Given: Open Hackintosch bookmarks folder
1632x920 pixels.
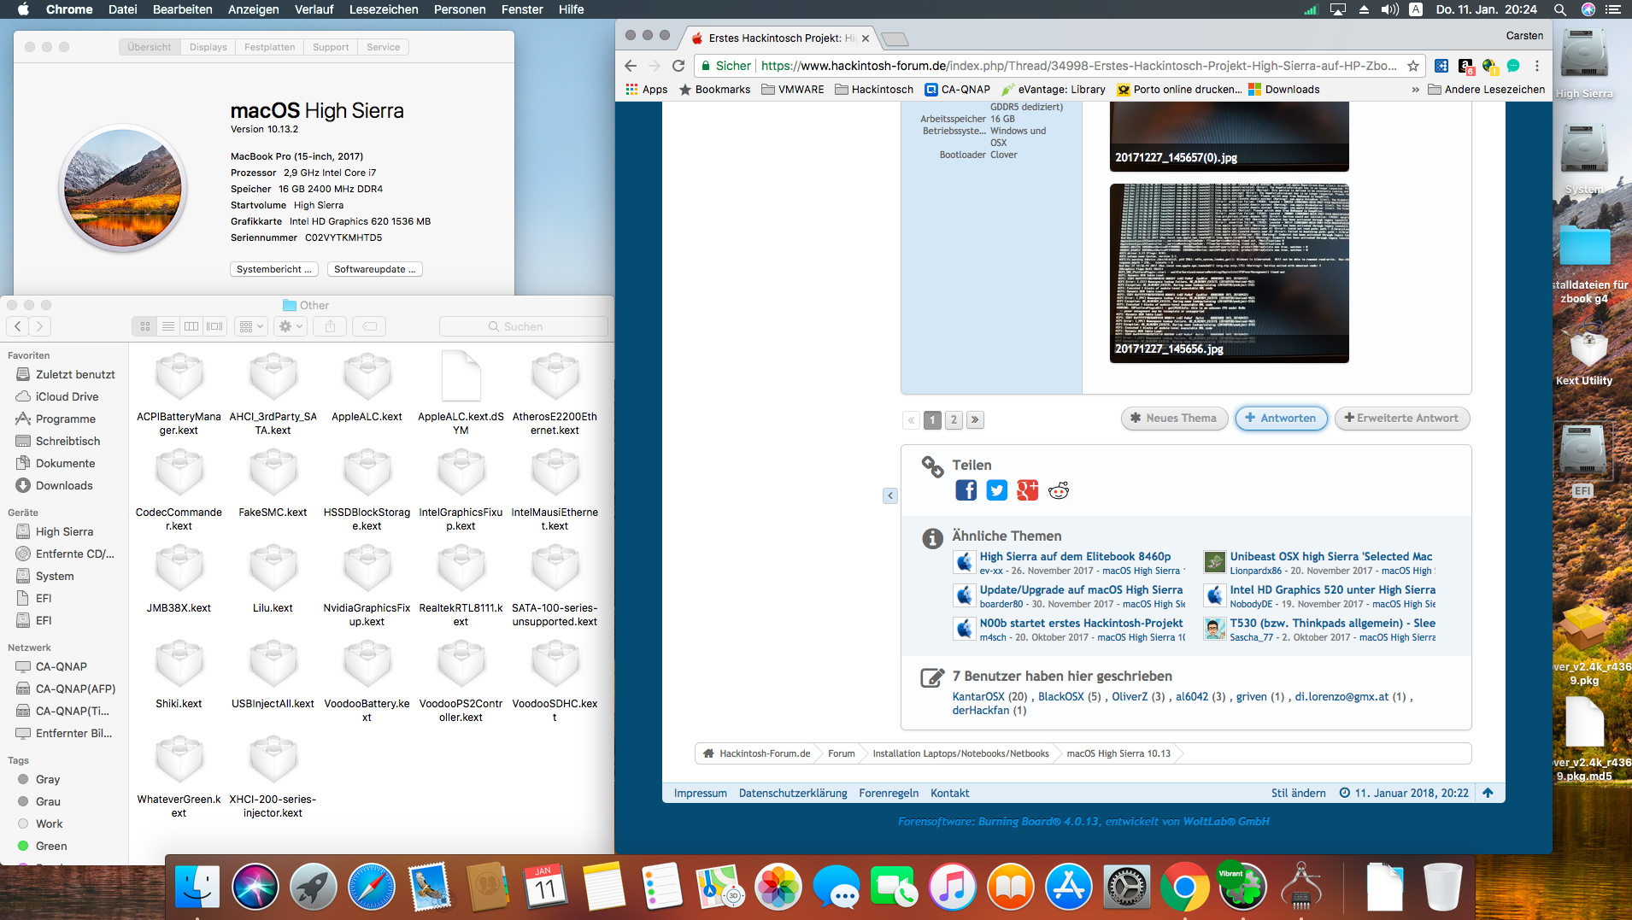Looking at the screenshot, I should [874, 90].
